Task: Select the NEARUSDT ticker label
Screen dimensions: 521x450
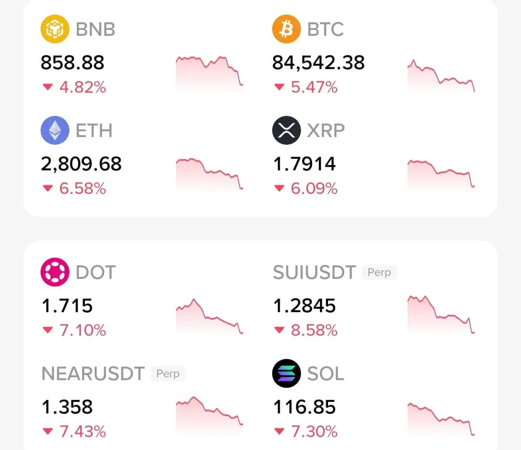Action: (x=93, y=374)
